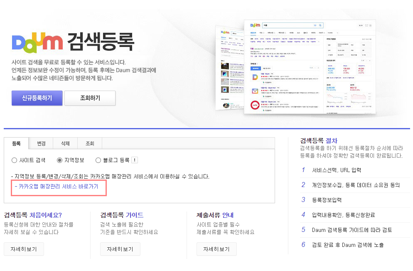Screen dimensions: 413x271
Task: Select the 사이트 검색 radio button
Action: [x=14, y=160]
